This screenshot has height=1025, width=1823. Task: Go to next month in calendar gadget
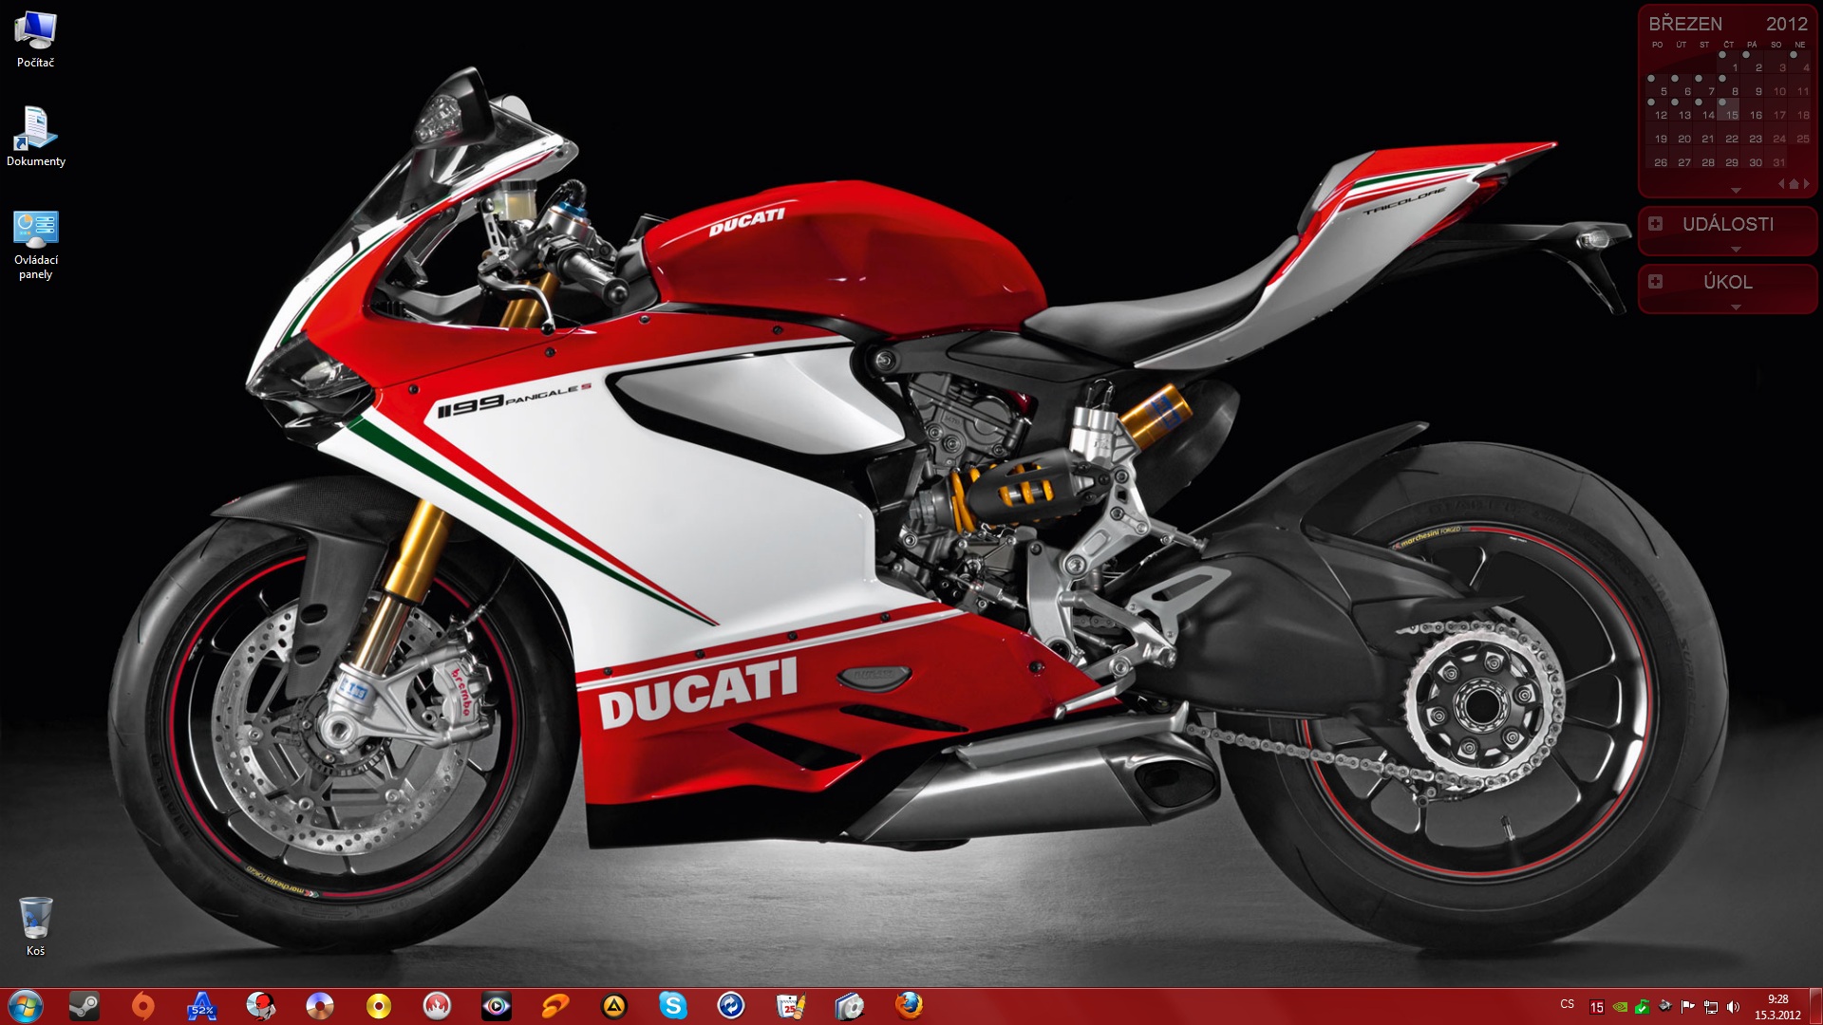coord(1806,184)
